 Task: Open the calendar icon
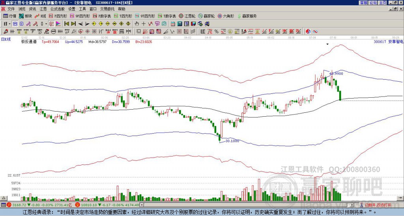(x=173, y=24)
